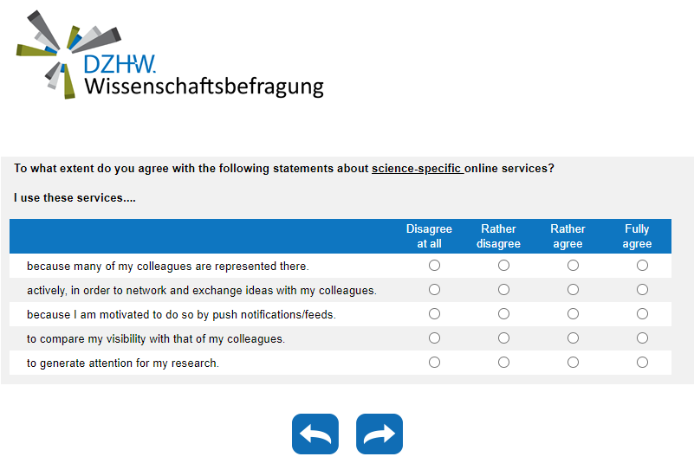Select 'Disagree at all' for push notifications/feeds
Screen dimensions: 694x463
435,314
